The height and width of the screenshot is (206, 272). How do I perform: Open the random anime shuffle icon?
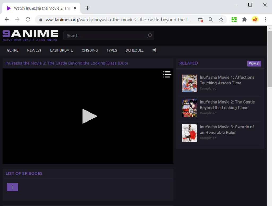154,50
